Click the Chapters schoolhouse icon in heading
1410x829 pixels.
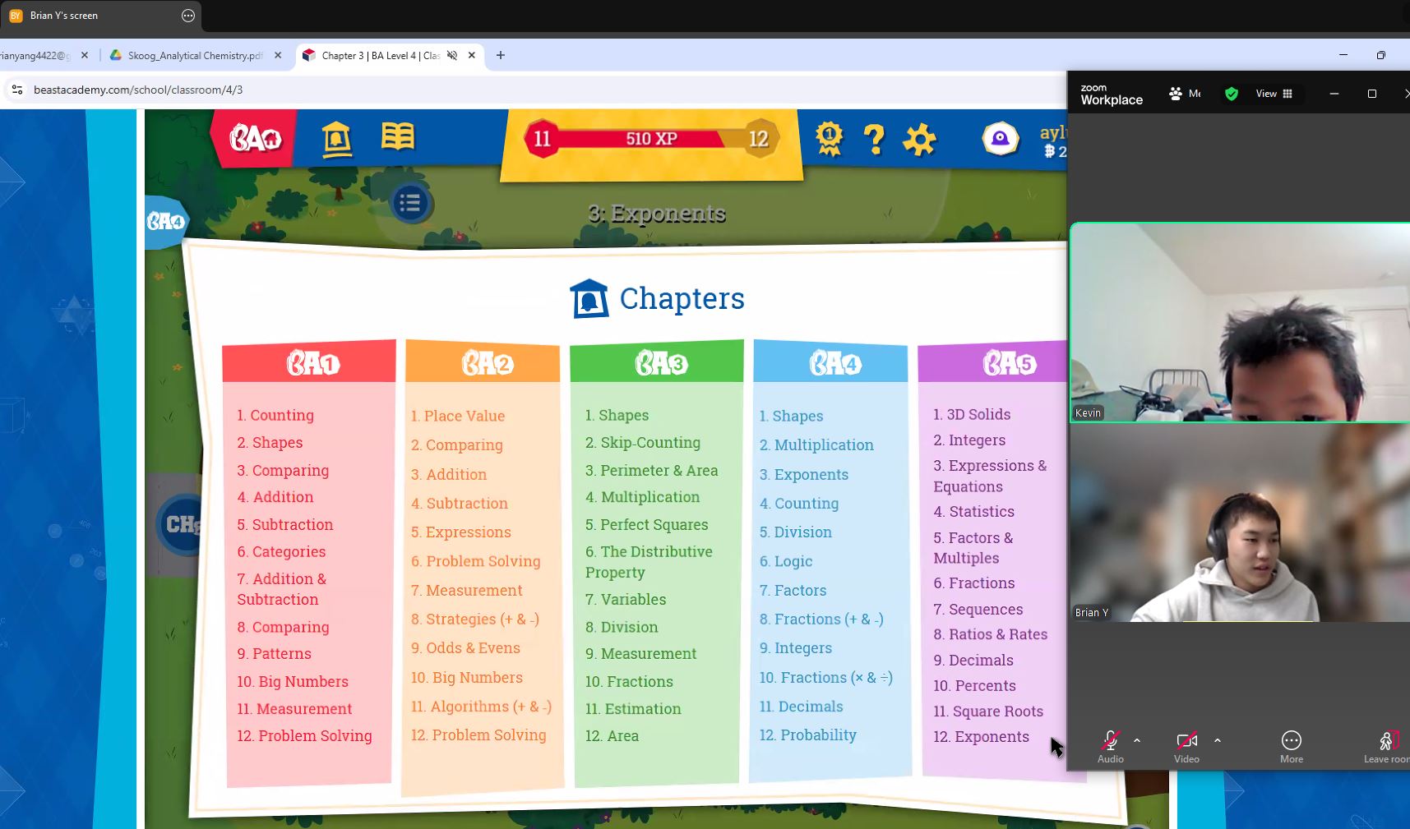click(x=589, y=298)
